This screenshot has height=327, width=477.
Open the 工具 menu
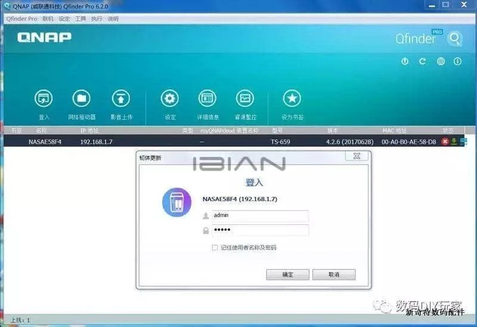click(80, 19)
